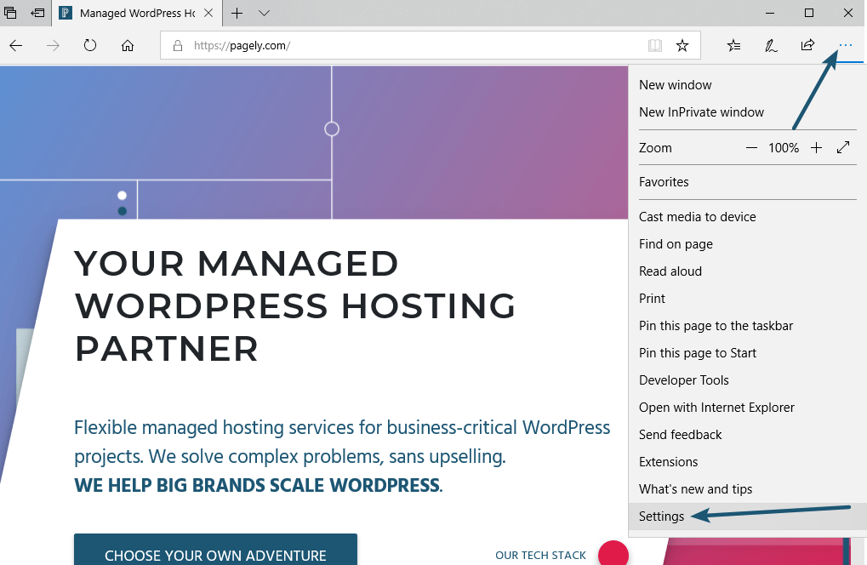Click the pagely.com address bar

coord(431,45)
